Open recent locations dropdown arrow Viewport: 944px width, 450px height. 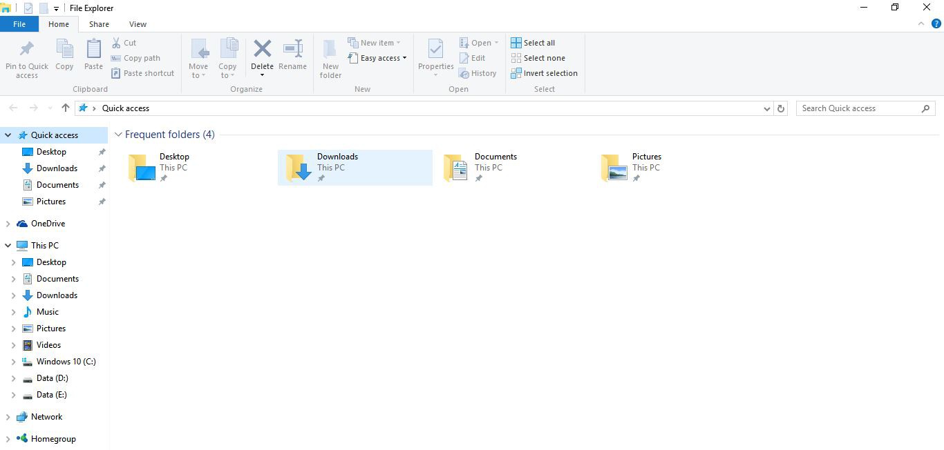[50, 108]
